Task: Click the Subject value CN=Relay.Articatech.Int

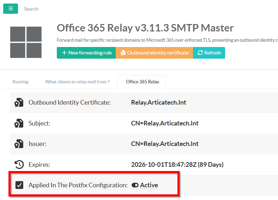Action: [164, 123]
